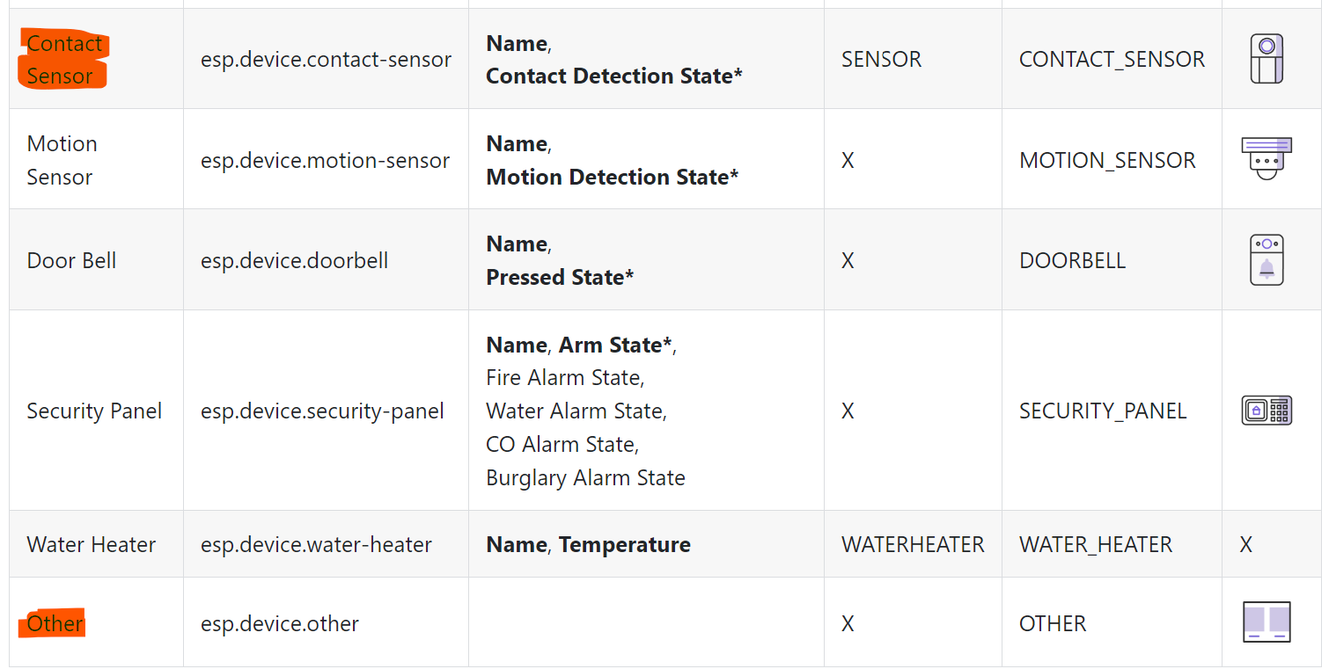1329x669 pixels.
Task: Click esp.device.contact-sensor type text
Action: coord(326,59)
